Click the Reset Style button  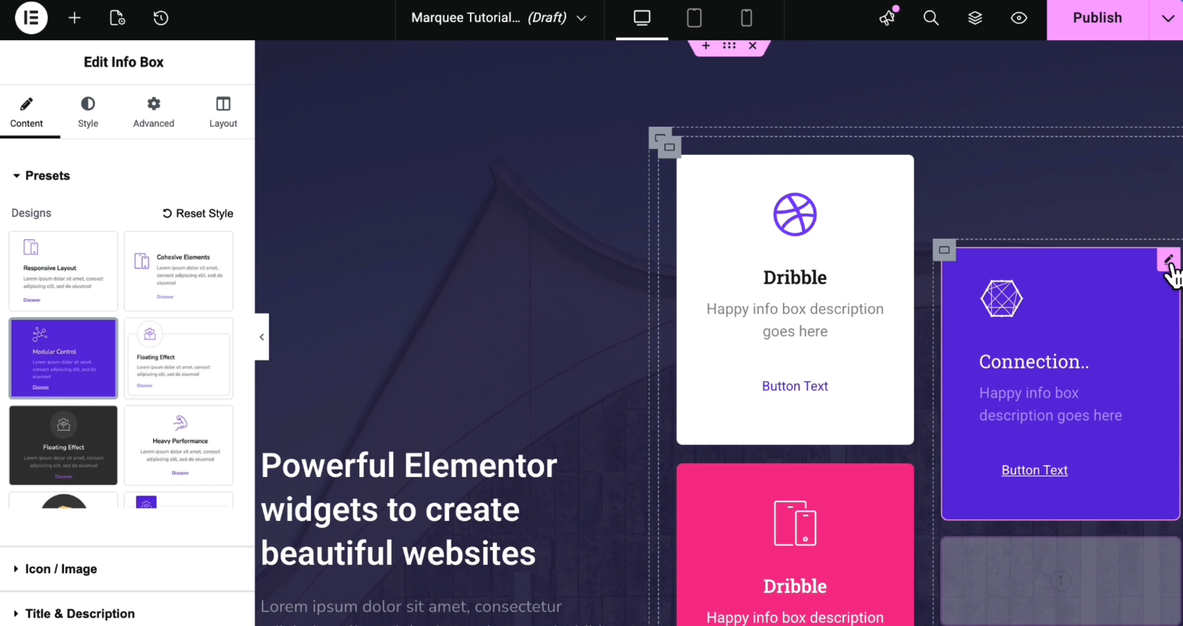coord(198,213)
